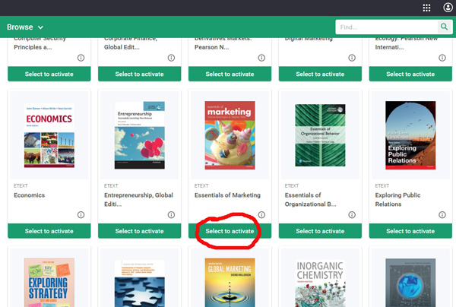
Task: Click the Exploring Public Relations title
Action: tap(397, 199)
